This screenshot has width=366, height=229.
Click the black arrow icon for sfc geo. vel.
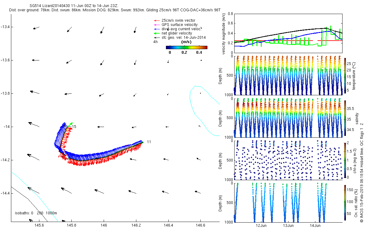point(157,38)
